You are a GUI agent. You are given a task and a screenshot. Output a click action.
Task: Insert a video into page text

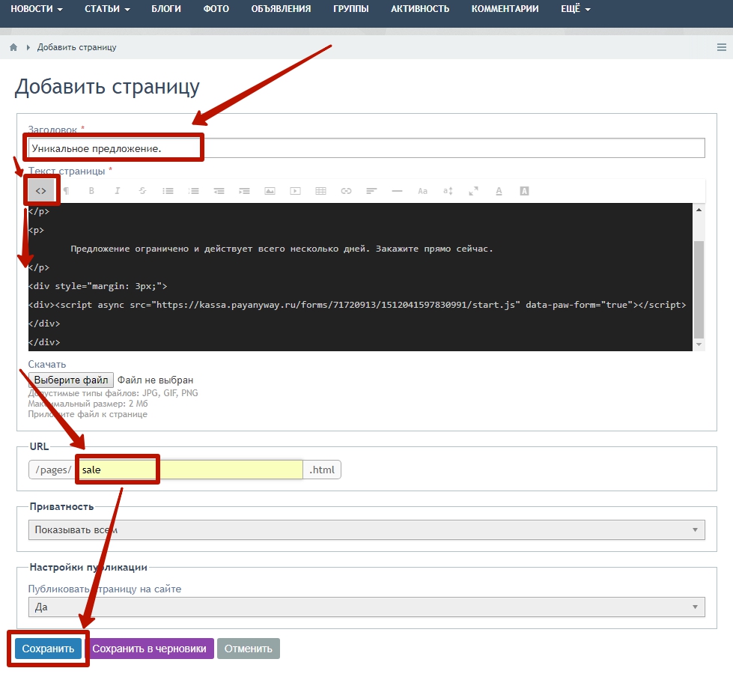click(295, 191)
